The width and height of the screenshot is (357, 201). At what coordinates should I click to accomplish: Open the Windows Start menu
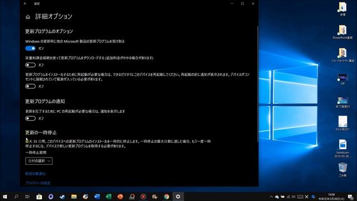[5, 197]
